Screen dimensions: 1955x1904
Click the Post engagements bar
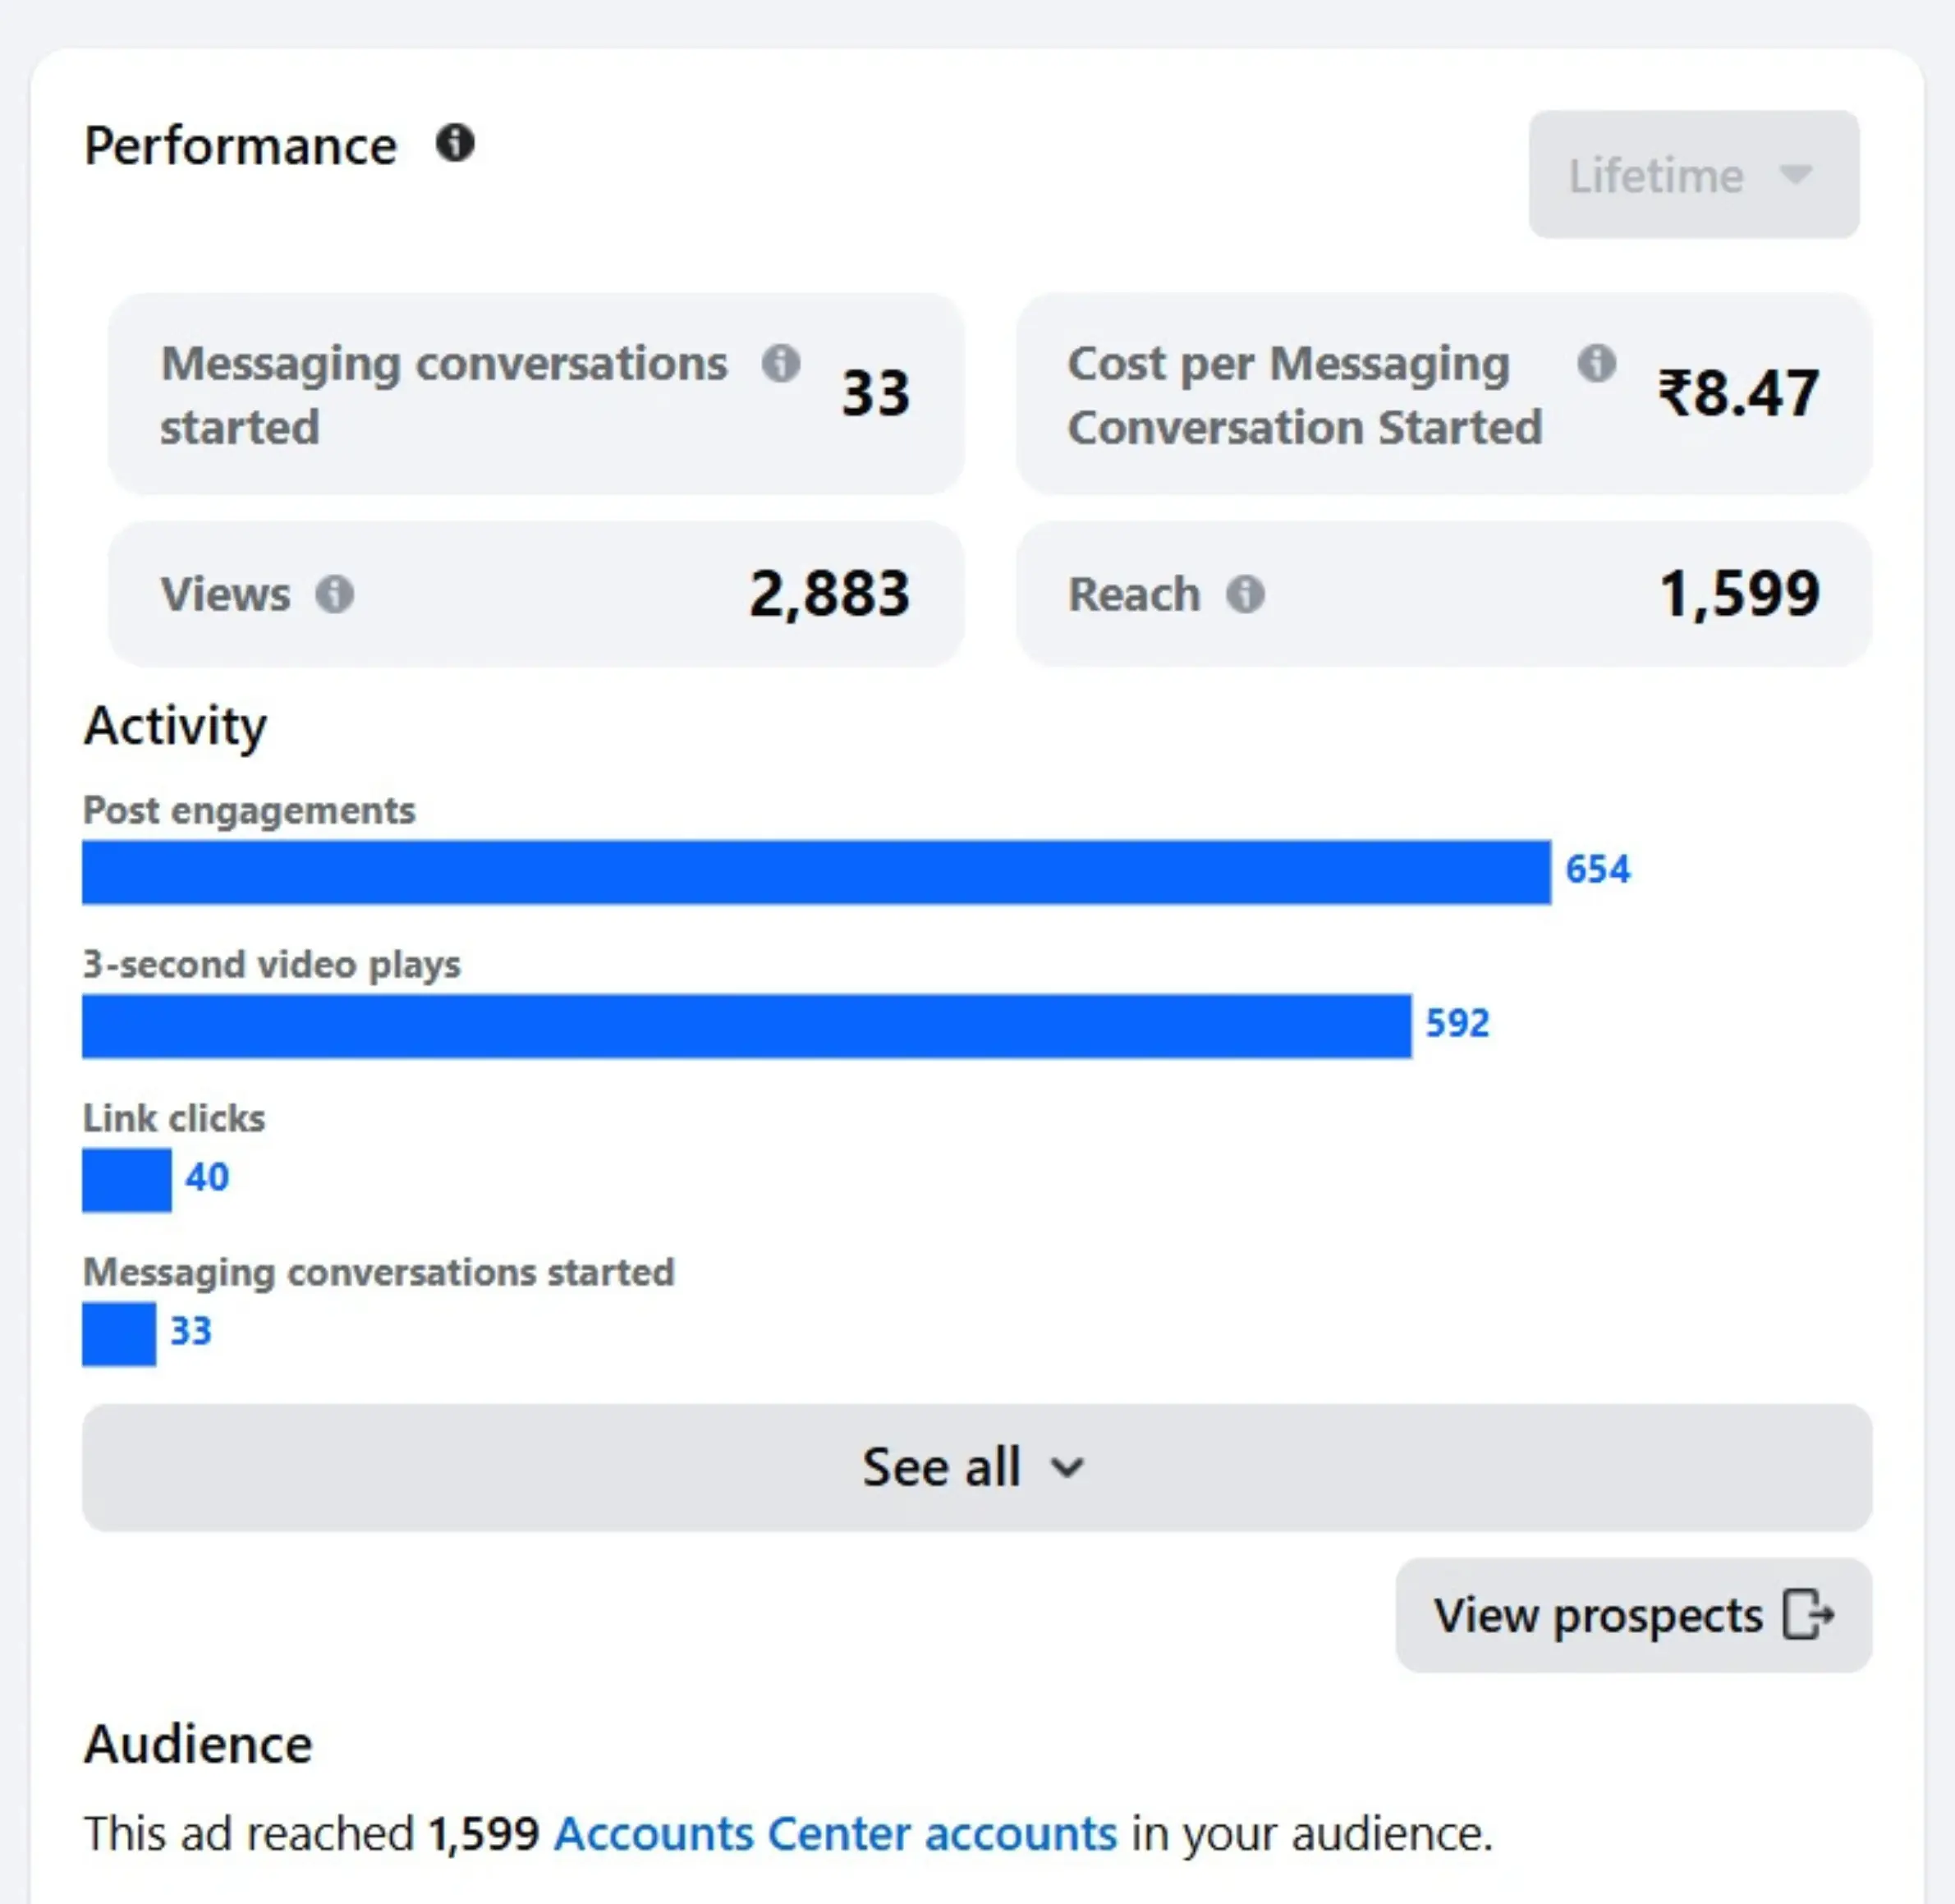[x=816, y=872]
